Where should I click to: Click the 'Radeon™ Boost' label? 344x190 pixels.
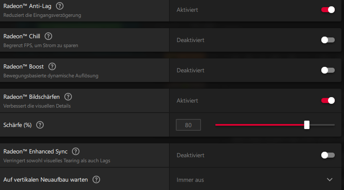(24, 67)
